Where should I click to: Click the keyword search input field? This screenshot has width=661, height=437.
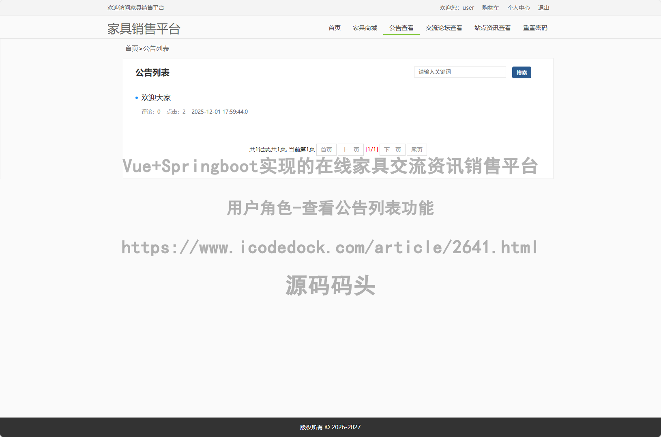[460, 72]
